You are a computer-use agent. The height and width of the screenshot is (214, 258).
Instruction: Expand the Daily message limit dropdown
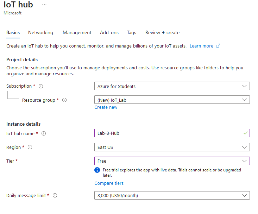pyautogui.click(x=172, y=195)
